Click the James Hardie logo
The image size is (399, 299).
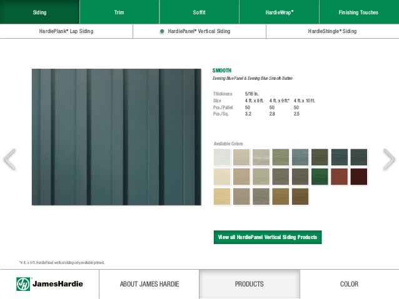point(49,284)
